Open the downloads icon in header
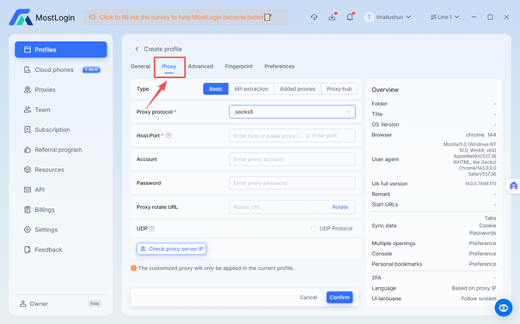 click(x=332, y=17)
